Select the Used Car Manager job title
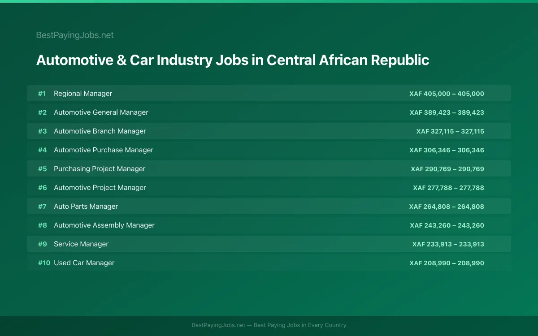Viewport: 538px width, 336px height. [x=84, y=263]
